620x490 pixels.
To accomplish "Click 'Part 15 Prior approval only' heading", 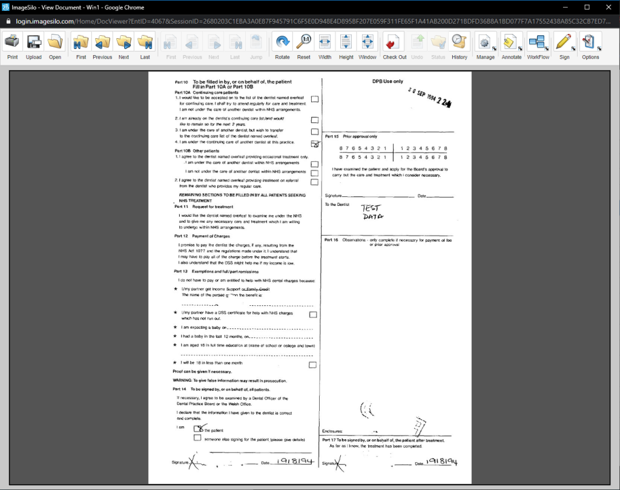I will pyautogui.click(x=351, y=136).
